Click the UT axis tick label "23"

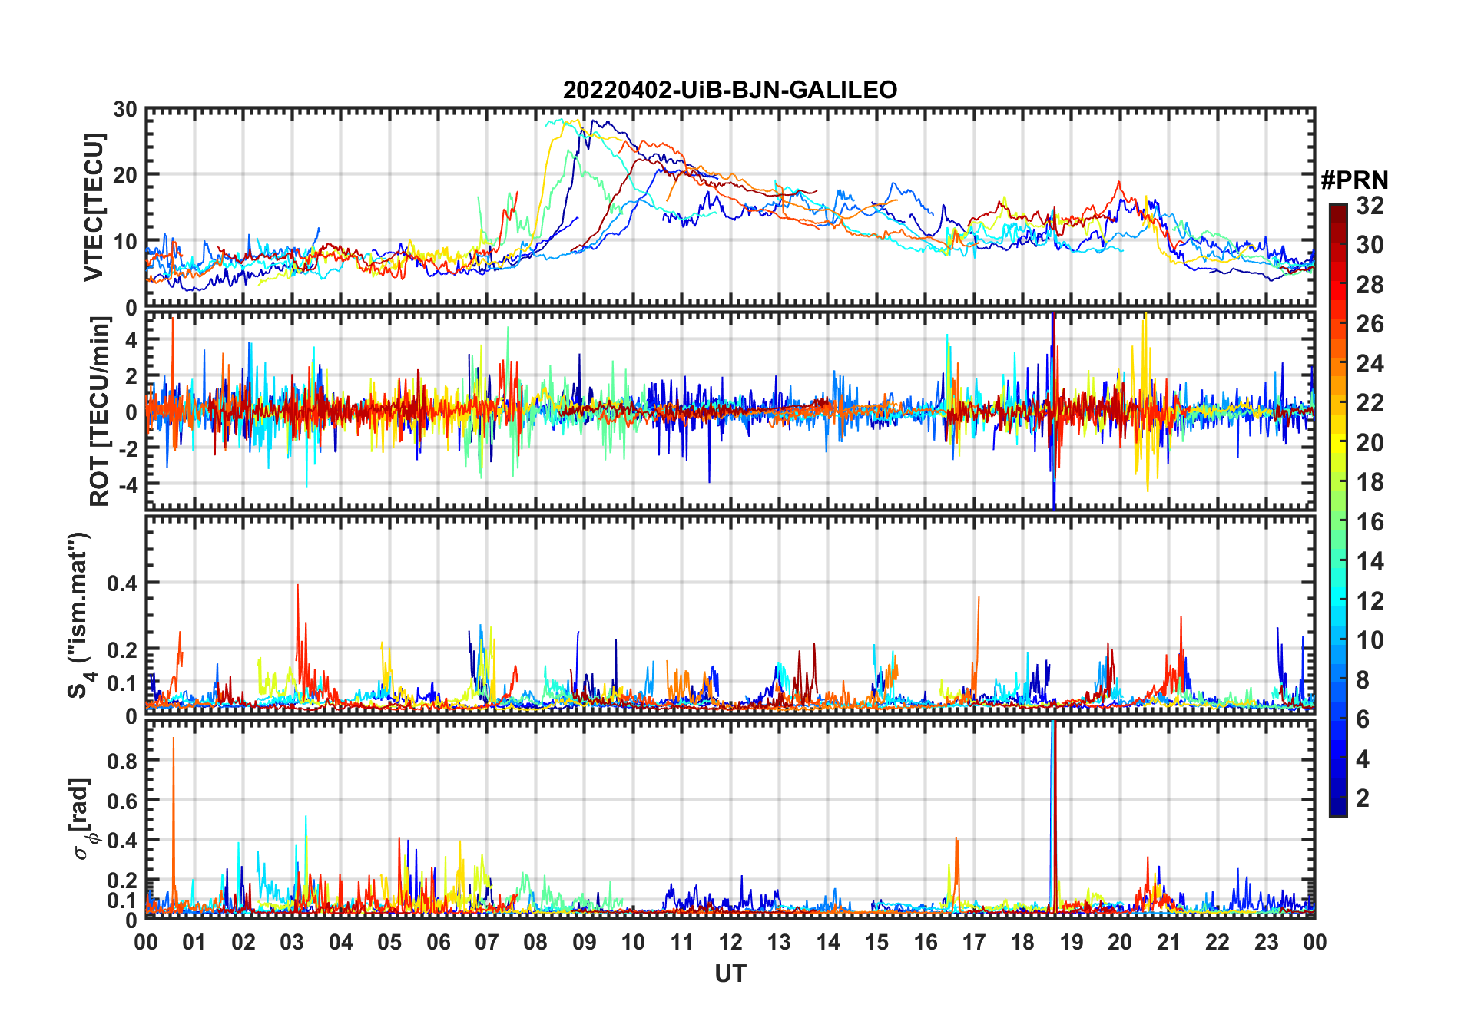(1266, 942)
